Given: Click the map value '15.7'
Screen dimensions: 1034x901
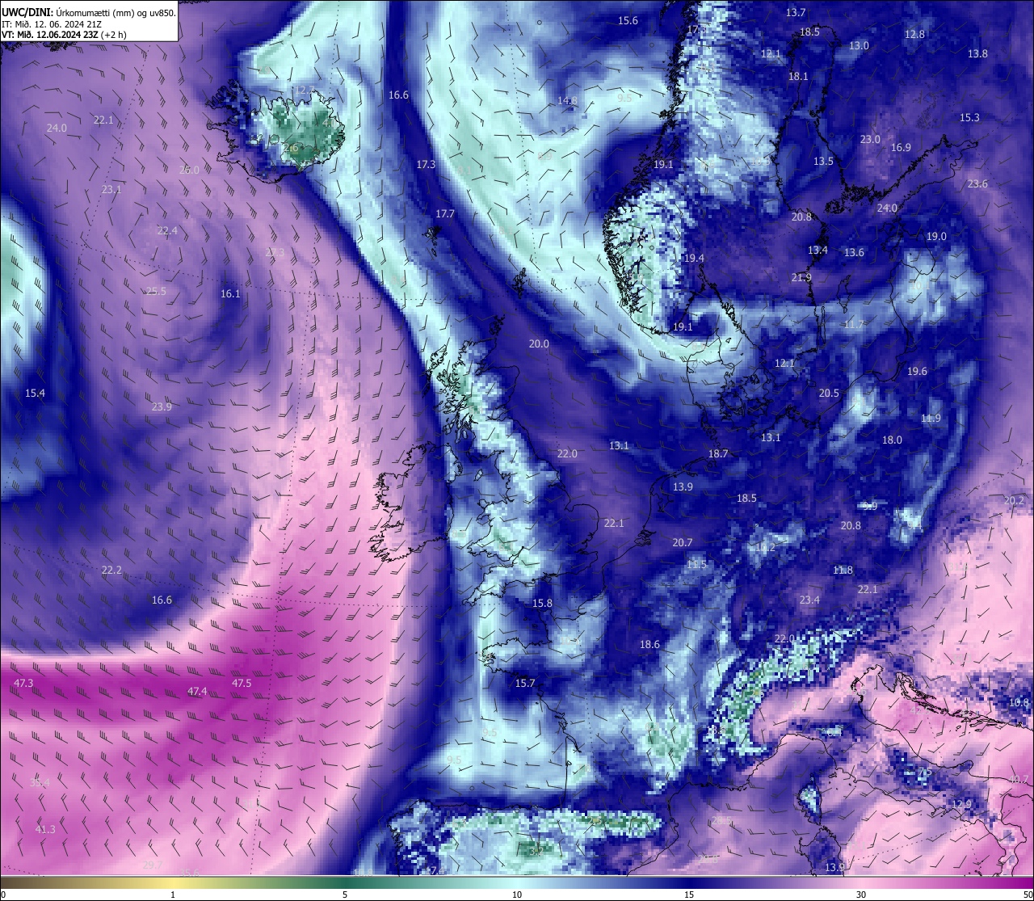Looking at the screenshot, I should [525, 684].
